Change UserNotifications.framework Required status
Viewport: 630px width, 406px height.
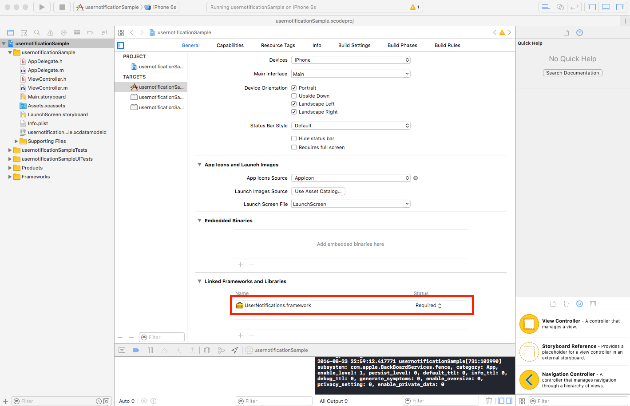point(428,305)
